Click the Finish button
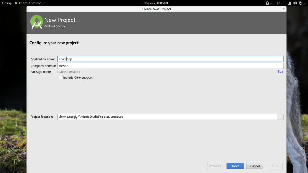 pos(274,166)
